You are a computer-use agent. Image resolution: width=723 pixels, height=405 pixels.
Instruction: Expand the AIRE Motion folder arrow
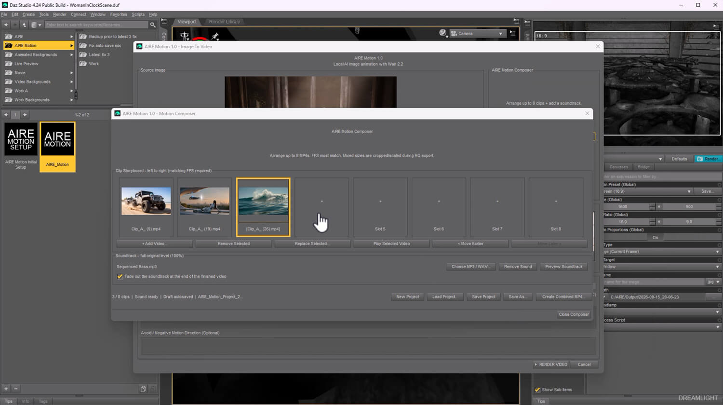coord(71,46)
